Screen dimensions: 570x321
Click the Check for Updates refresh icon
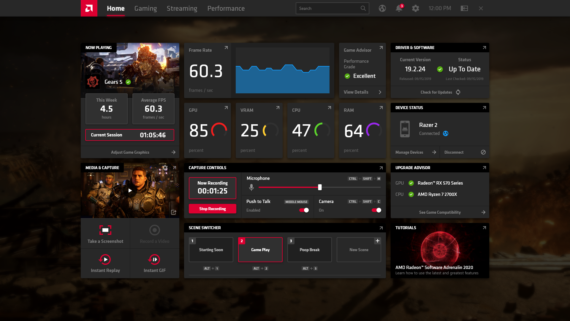coord(458,92)
